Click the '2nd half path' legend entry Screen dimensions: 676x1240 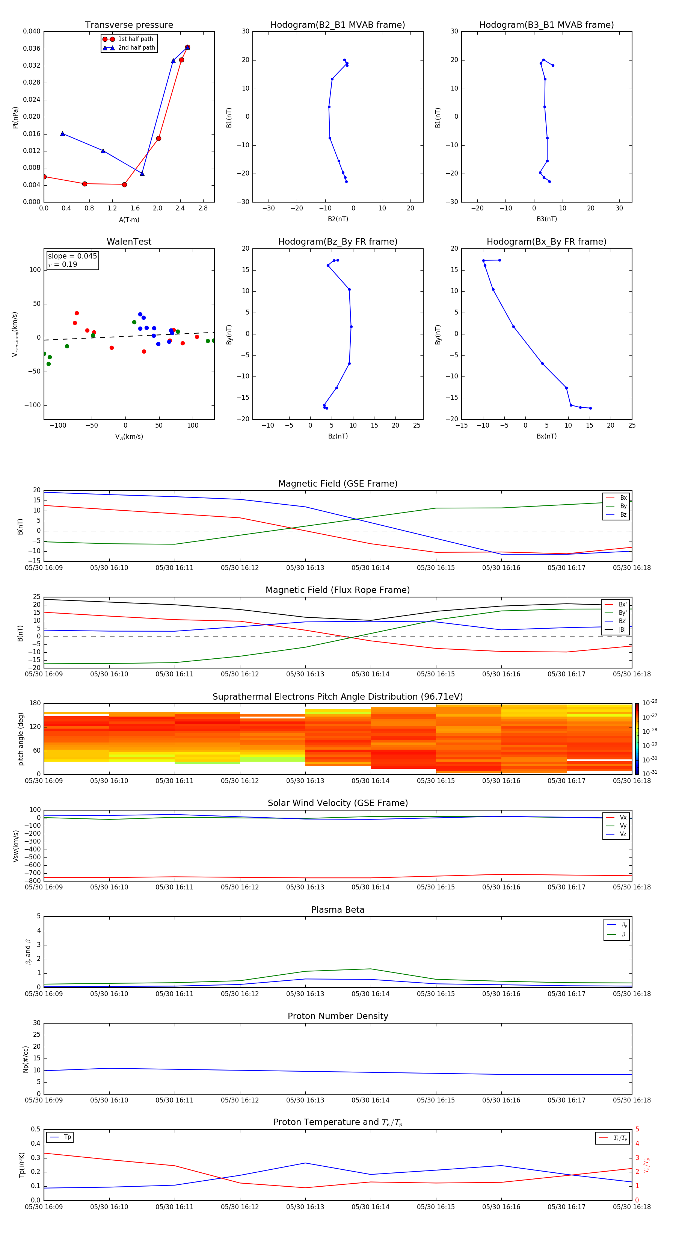pyautogui.click(x=129, y=48)
